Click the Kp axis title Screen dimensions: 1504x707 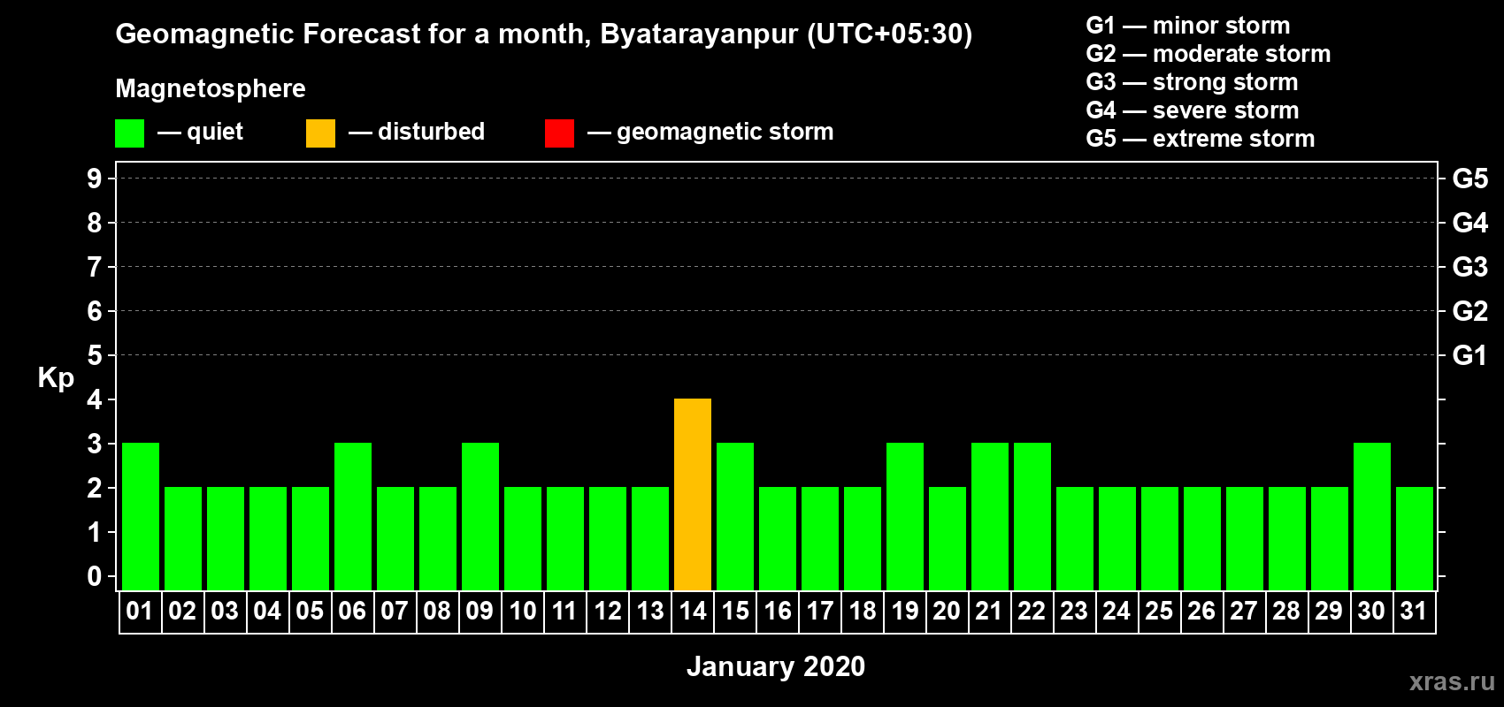[56, 378]
